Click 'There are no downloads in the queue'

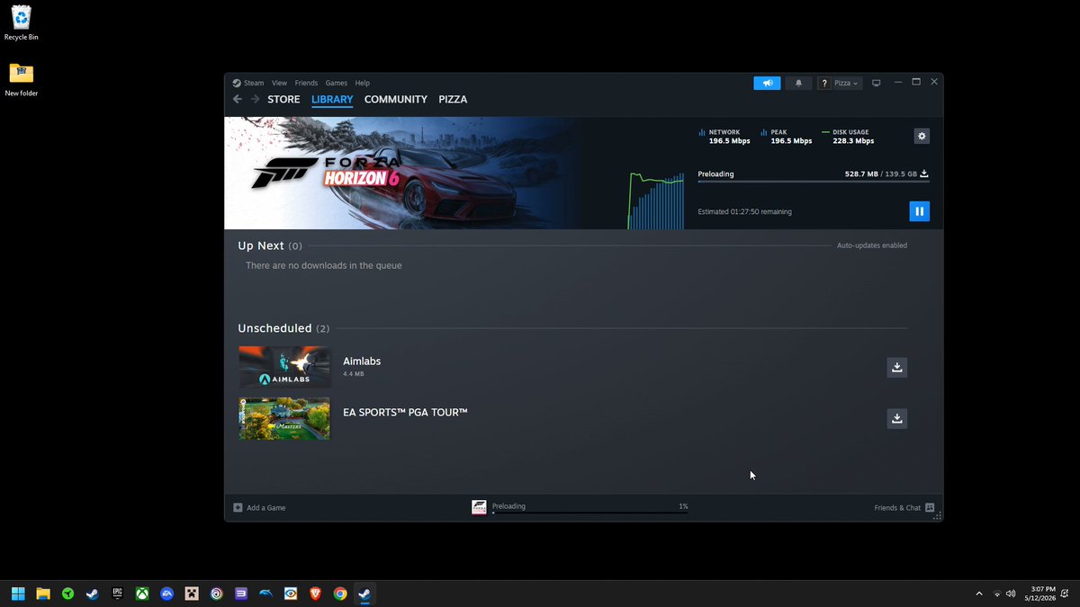pos(324,265)
